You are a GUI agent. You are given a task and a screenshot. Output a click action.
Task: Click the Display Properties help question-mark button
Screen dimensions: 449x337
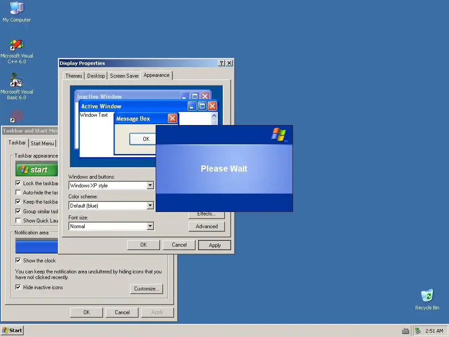coord(221,63)
